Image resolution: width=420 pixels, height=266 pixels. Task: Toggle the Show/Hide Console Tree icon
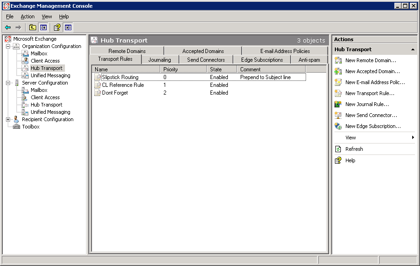pyautogui.click(x=43, y=27)
